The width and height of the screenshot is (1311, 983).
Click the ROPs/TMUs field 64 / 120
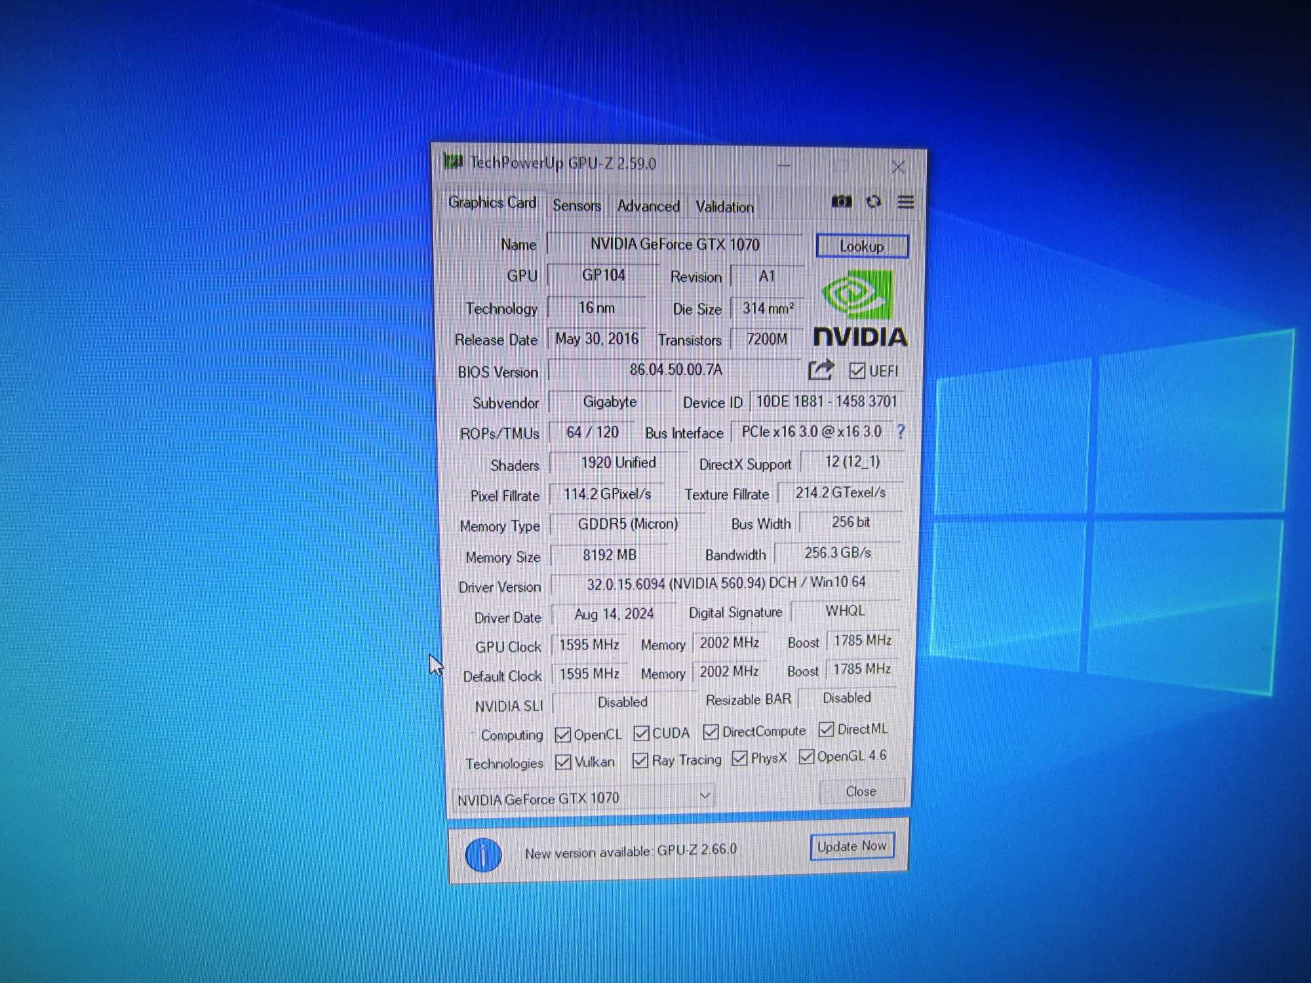(592, 433)
